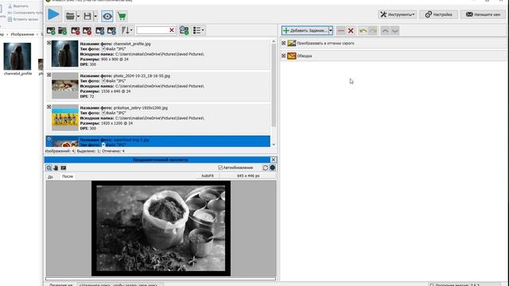This screenshot has width=509, height=286.
Task: Click Изображения breadcrumb in Explorer window
Action: (x=22, y=34)
